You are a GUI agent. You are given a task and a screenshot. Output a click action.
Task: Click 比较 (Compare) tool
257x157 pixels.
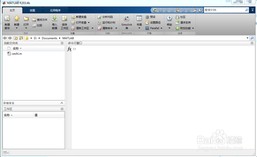[x=37, y=25]
